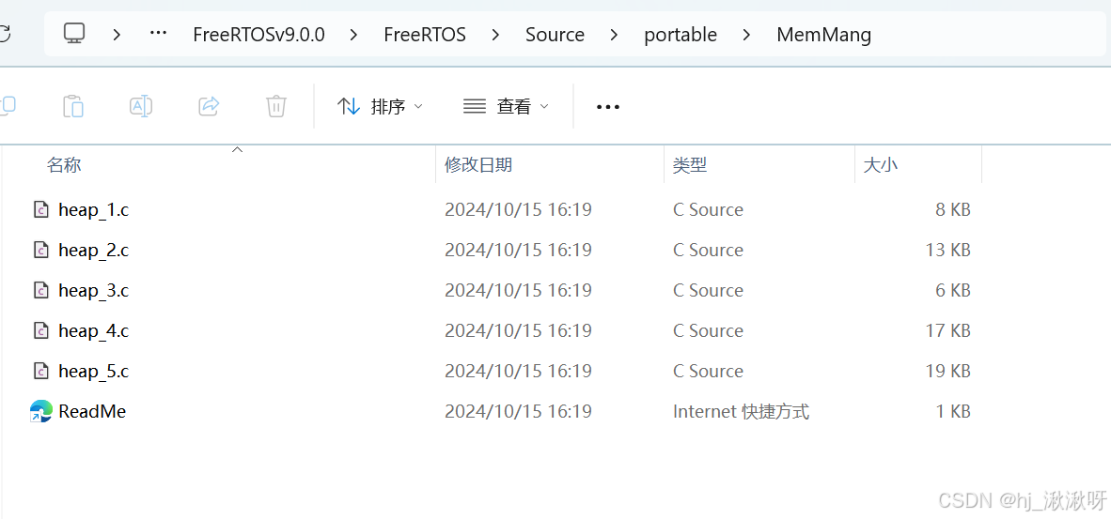Click the 6 KB size cell
The image size is (1111, 519).
click(953, 291)
